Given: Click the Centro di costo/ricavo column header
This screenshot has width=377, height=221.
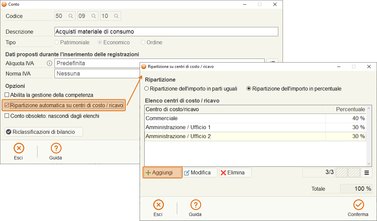Looking at the screenshot, I should point(235,109).
